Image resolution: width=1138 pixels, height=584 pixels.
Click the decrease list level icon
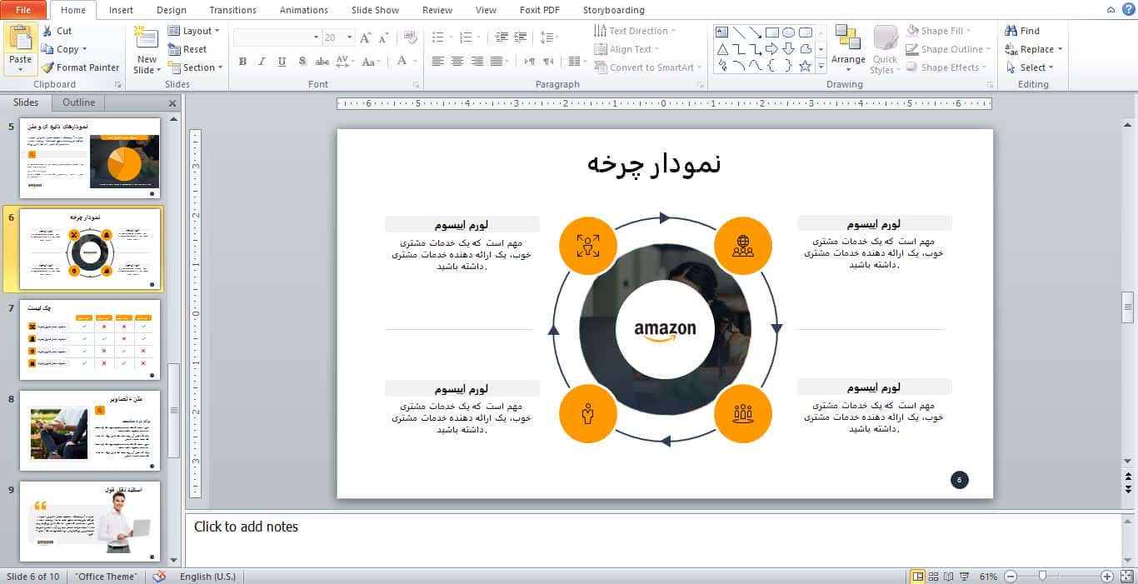(501, 37)
